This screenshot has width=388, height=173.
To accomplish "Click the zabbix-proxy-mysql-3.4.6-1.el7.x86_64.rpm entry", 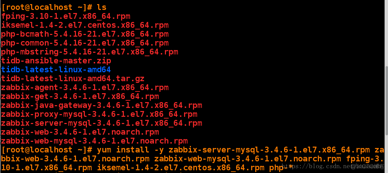I will (99, 114).
